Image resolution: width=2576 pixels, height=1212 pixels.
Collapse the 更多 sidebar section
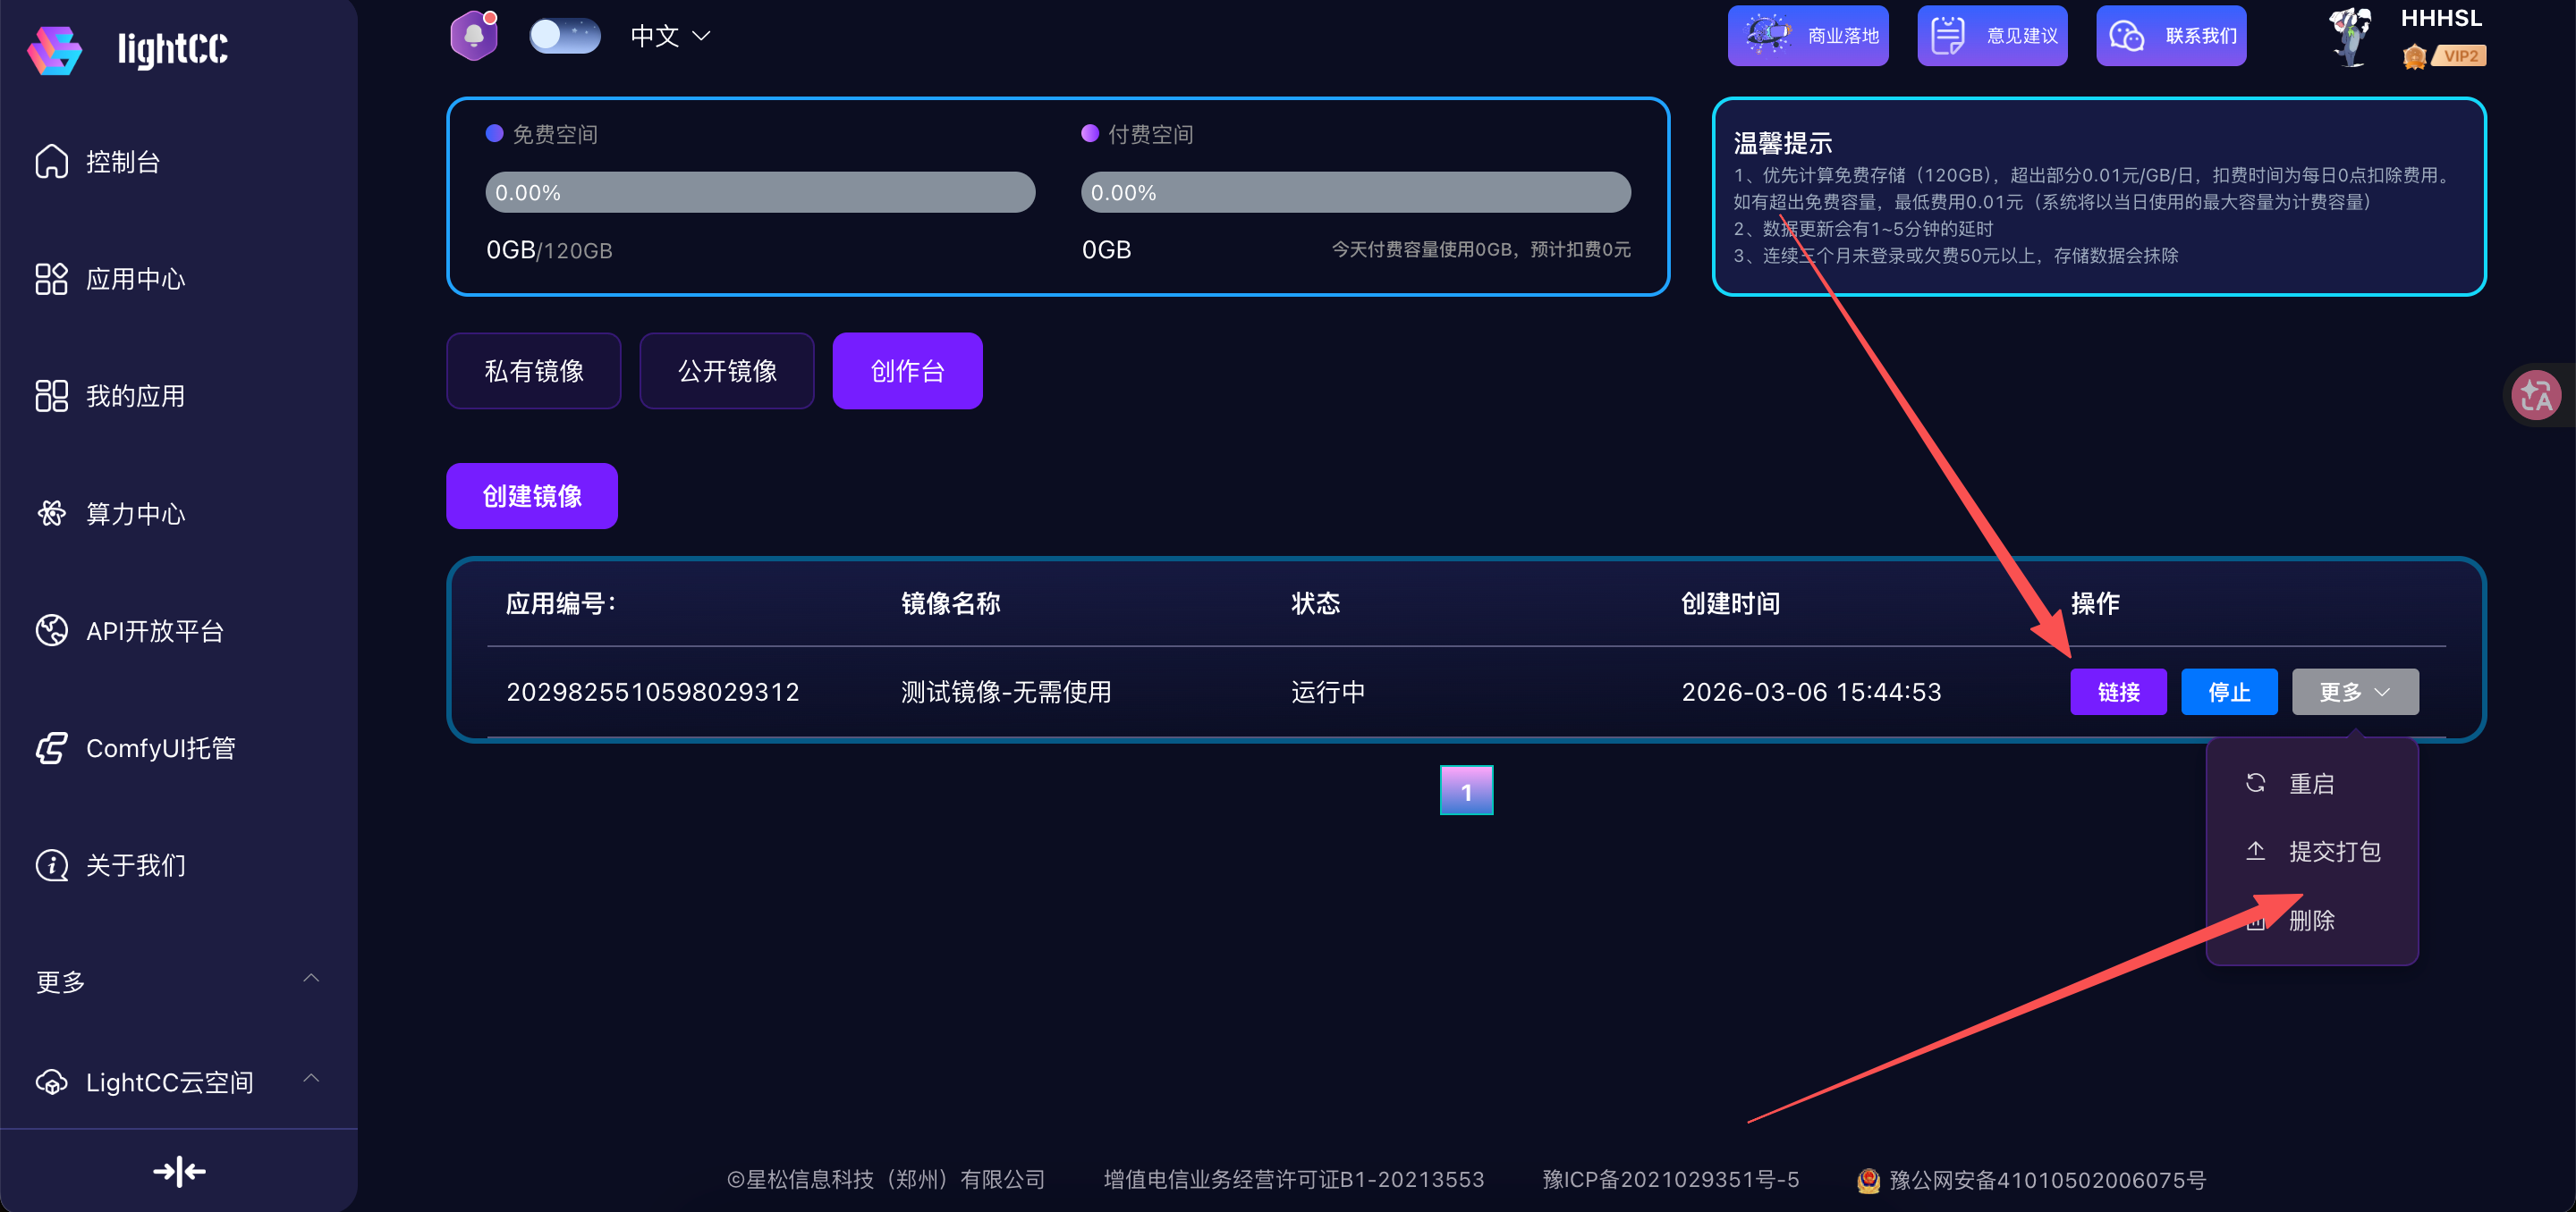(x=311, y=978)
